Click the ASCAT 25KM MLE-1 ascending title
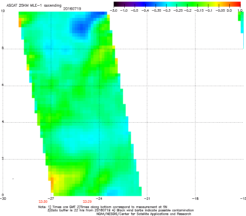The width and height of the screenshot is (246, 216). (34, 5)
